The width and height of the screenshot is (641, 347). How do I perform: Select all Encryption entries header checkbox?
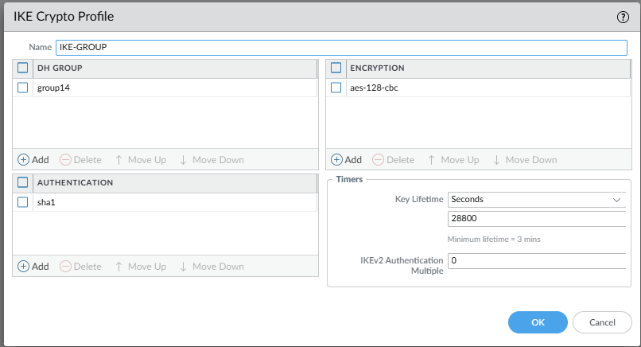coord(336,68)
